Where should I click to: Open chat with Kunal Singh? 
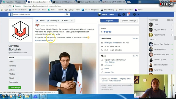point(161,70)
